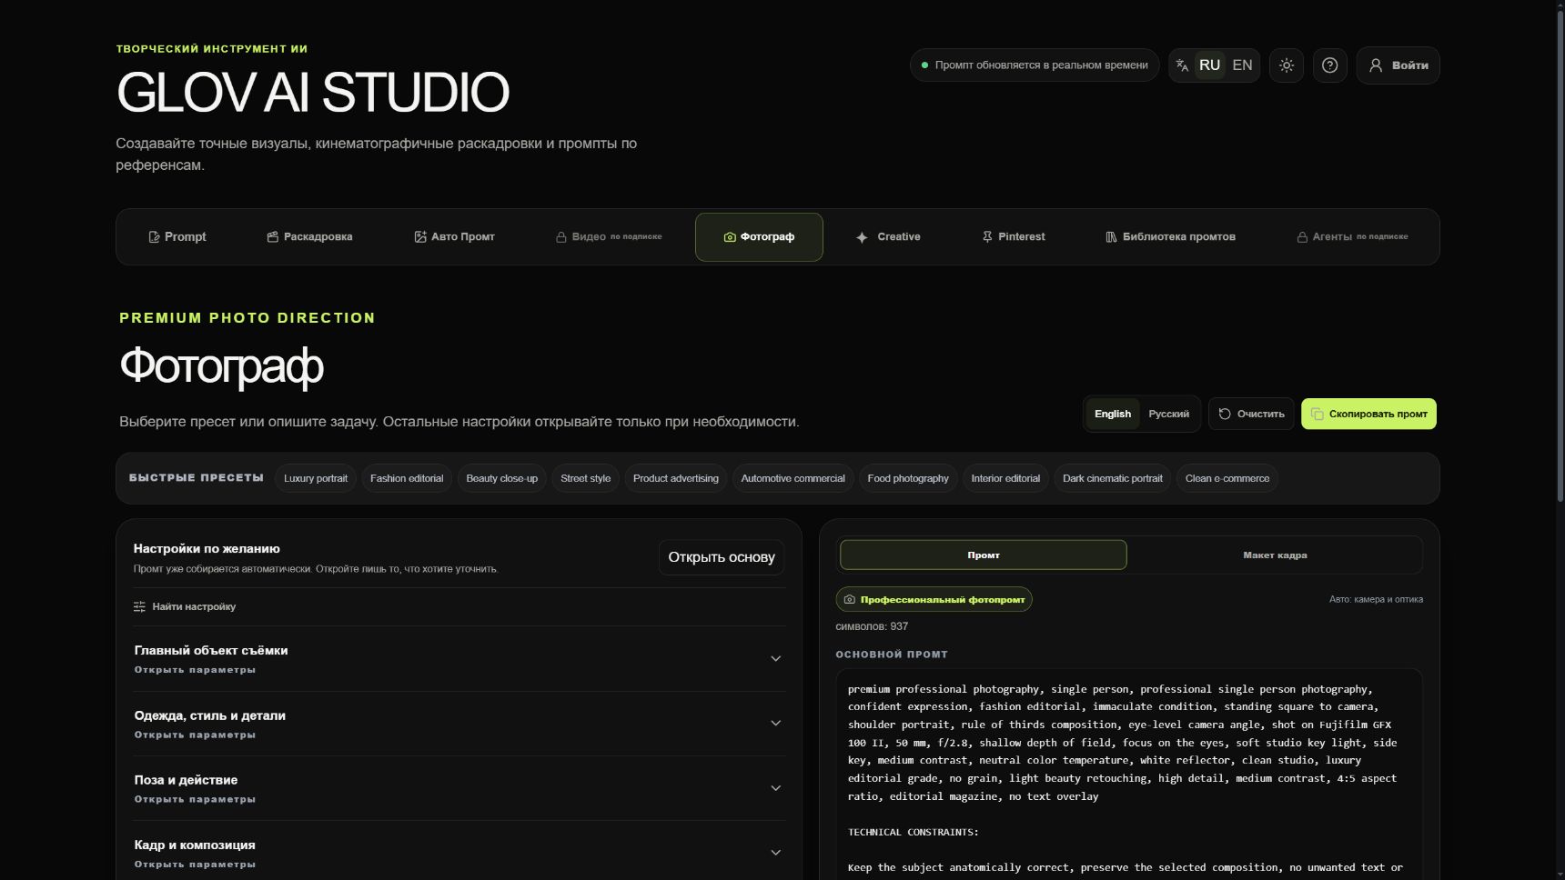Click the Войти login button
This screenshot has height=880, width=1565.
point(1398,65)
